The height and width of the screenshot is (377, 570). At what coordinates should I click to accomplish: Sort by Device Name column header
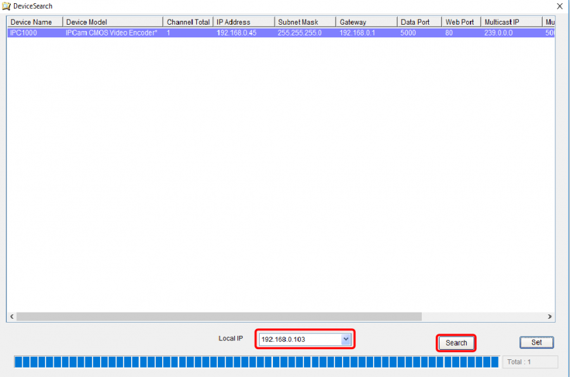pos(34,22)
